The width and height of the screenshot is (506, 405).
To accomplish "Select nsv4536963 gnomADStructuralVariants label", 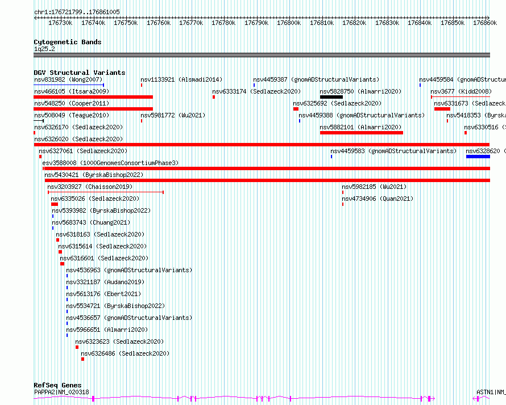I will [129, 270].
